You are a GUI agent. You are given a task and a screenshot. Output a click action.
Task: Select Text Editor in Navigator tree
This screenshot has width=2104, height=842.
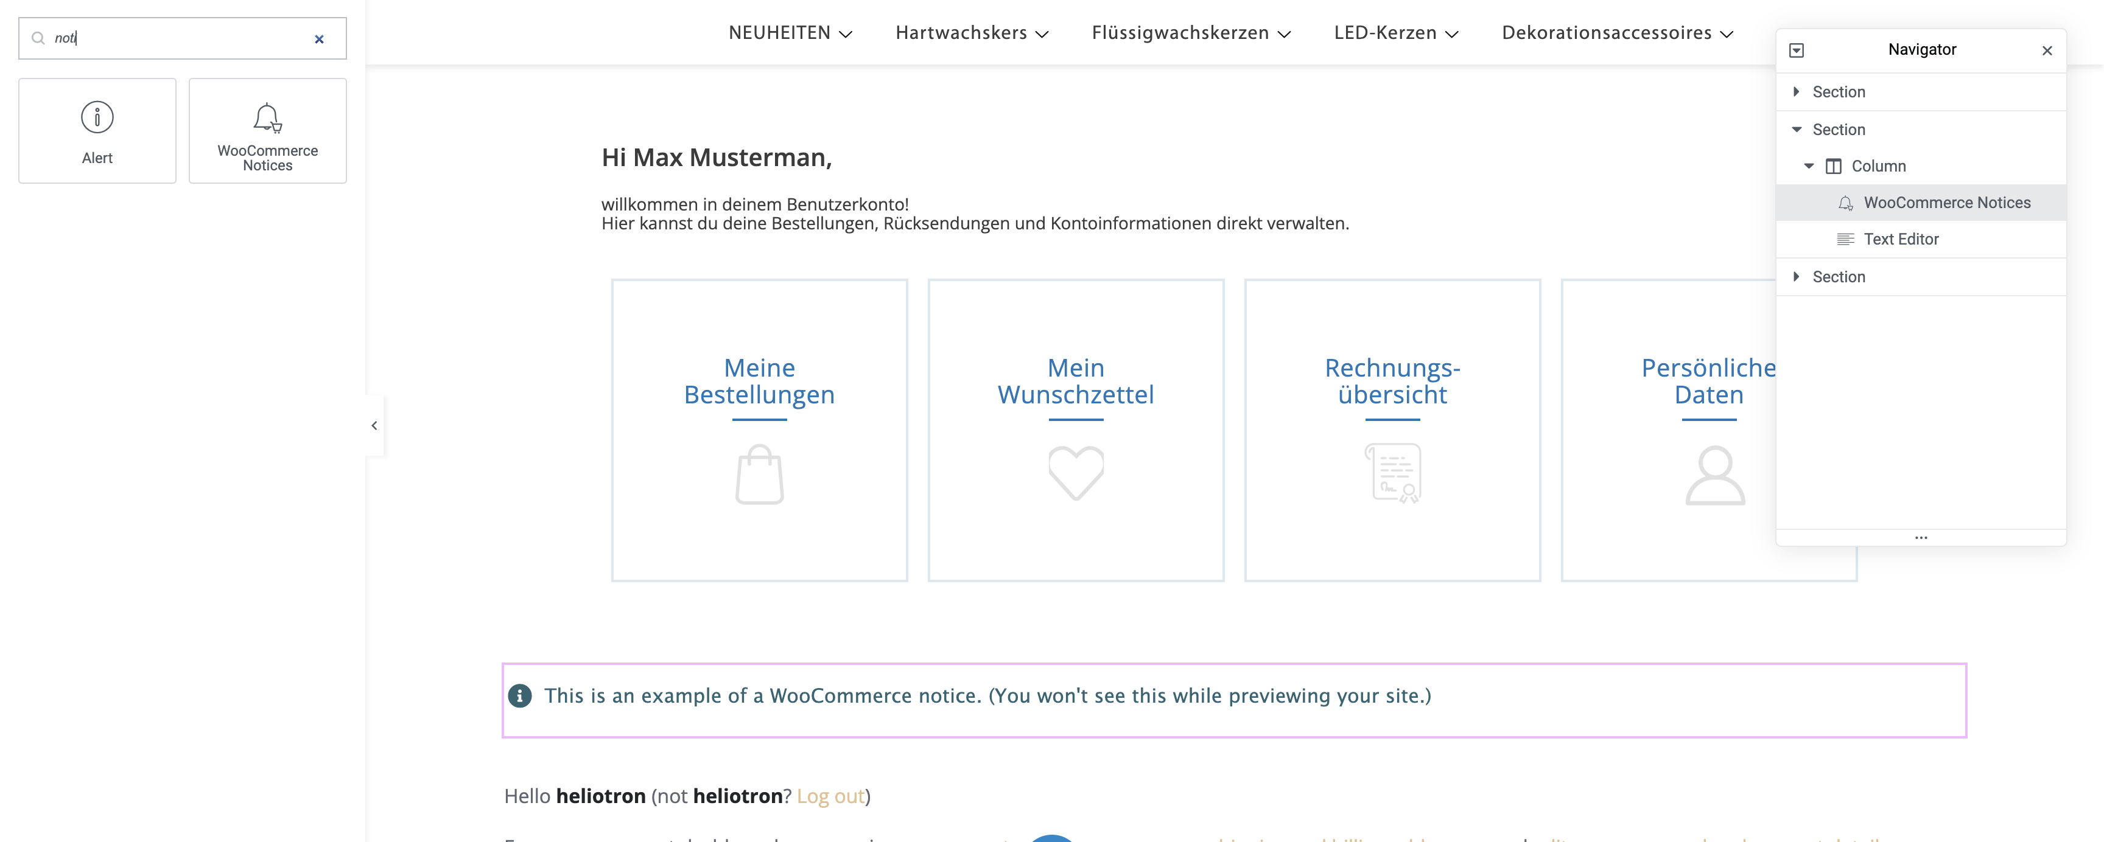(1901, 239)
